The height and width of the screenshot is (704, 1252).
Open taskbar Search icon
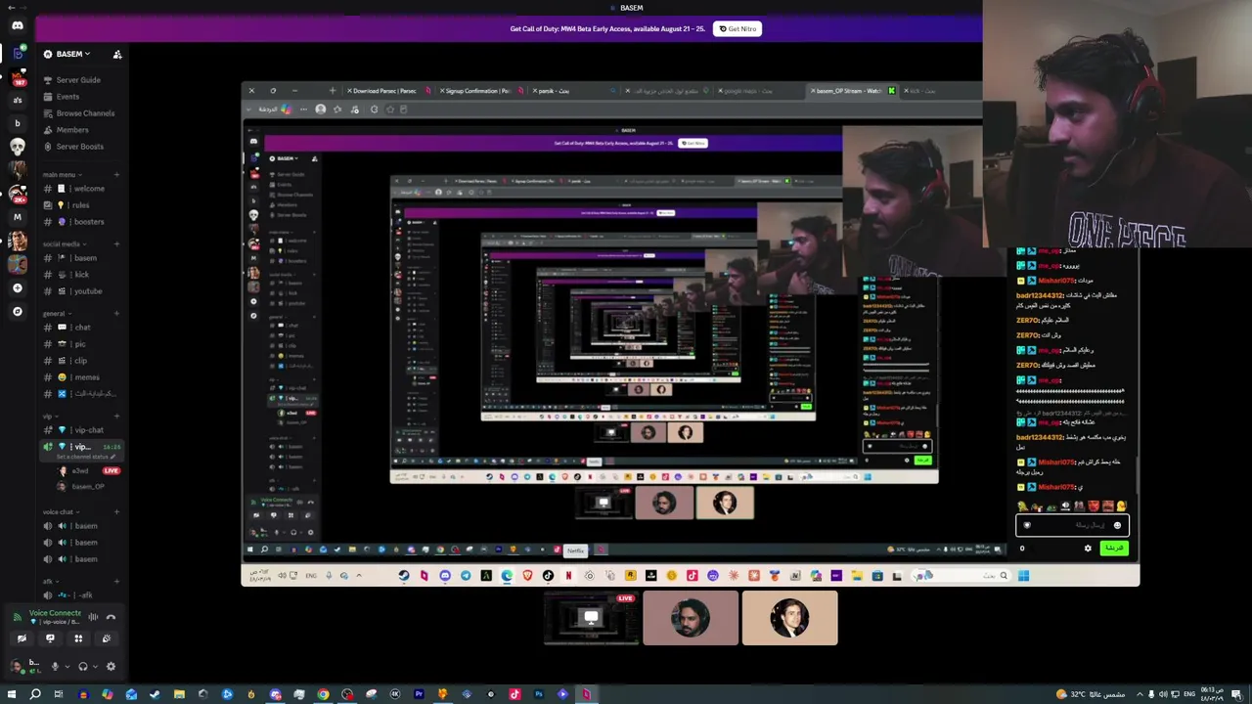coord(35,694)
